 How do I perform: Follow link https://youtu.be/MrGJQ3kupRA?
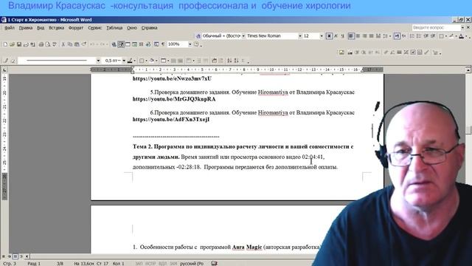(x=174, y=99)
